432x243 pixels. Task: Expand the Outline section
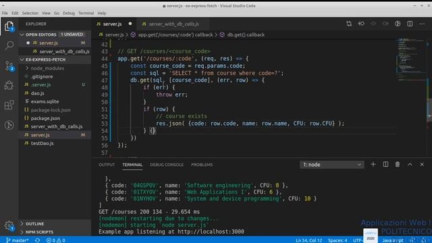coord(34,223)
